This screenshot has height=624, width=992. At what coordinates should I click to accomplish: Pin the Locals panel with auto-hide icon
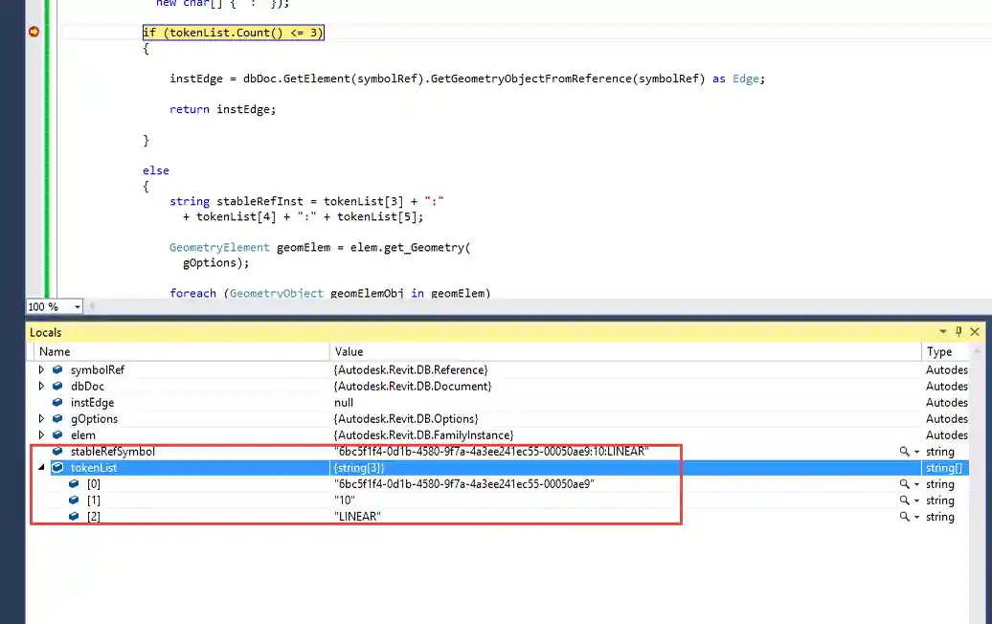click(959, 332)
